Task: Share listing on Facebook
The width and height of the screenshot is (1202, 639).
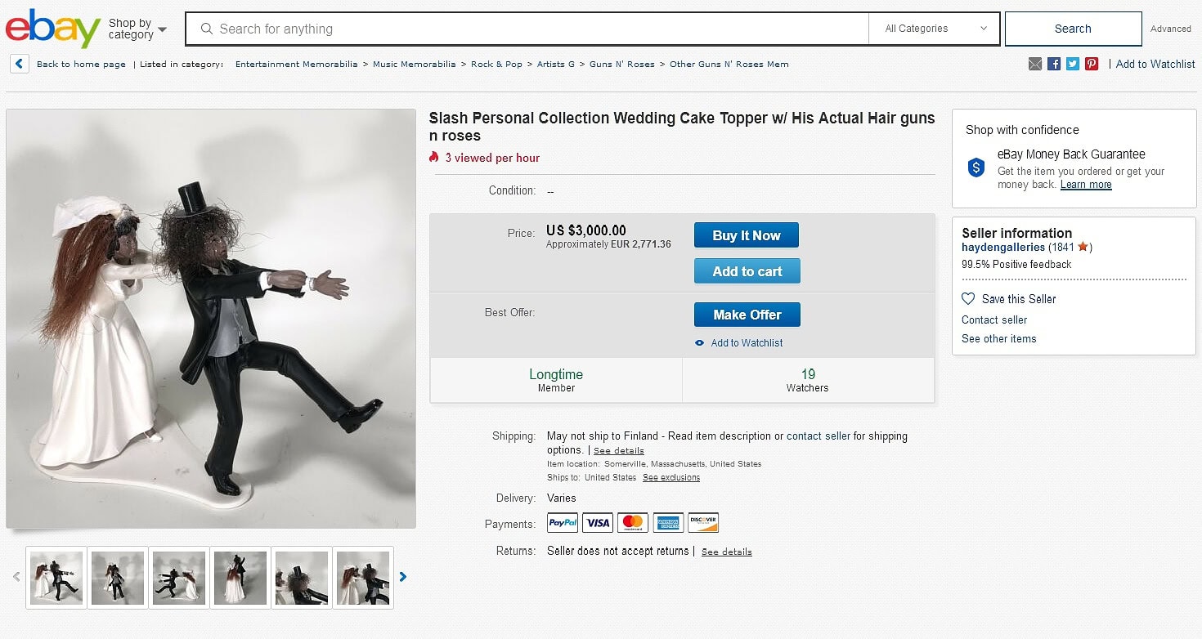Action: (x=1054, y=64)
